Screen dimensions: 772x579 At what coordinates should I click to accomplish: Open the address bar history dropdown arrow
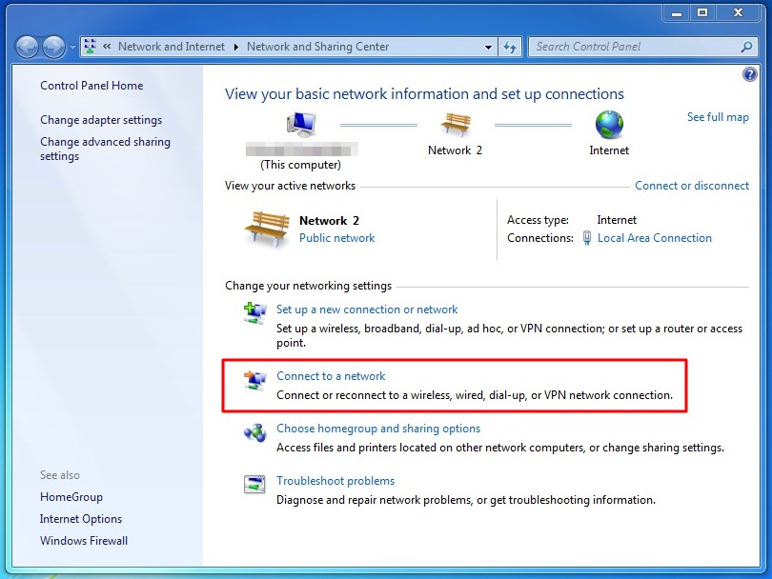coord(488,47)
